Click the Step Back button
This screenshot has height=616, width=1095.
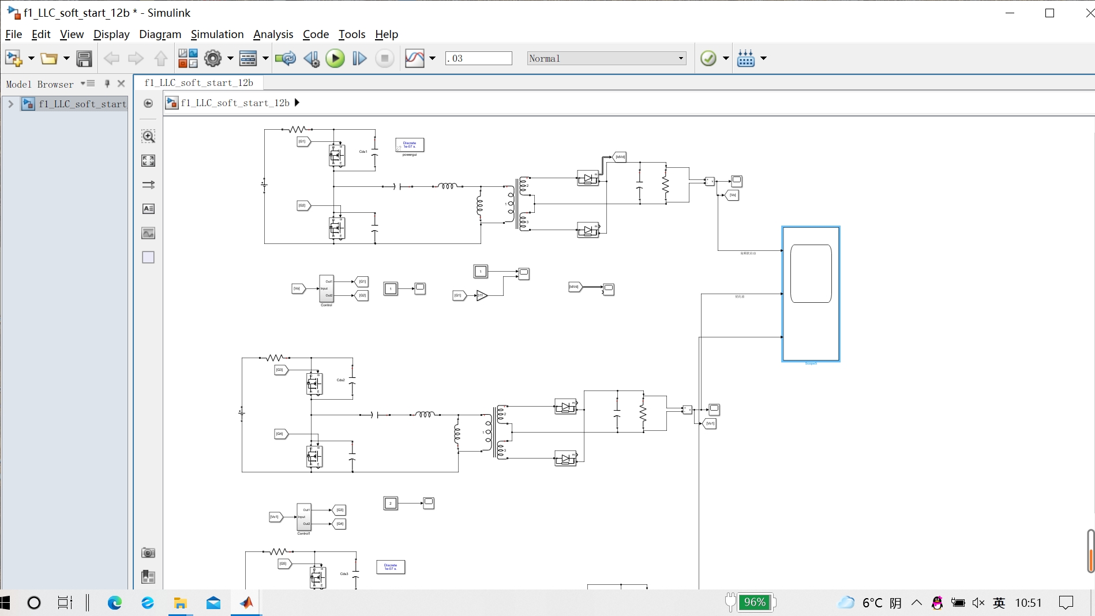(x=312, y=58)
